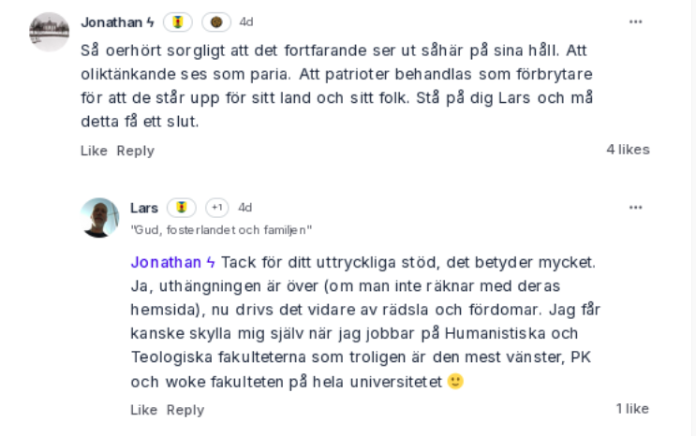Like Lars's reply
Screen dimensions: 696x436
144,410
